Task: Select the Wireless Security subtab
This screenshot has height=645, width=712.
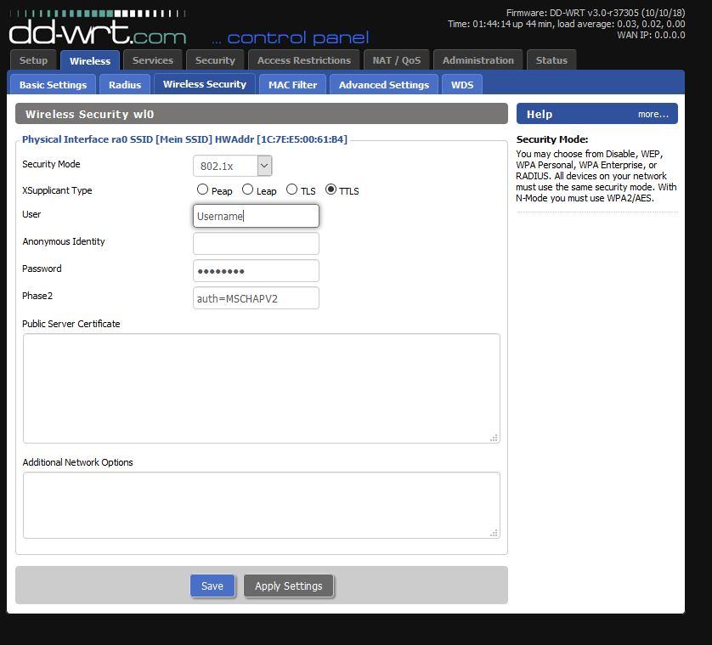Action: (205, 84)
